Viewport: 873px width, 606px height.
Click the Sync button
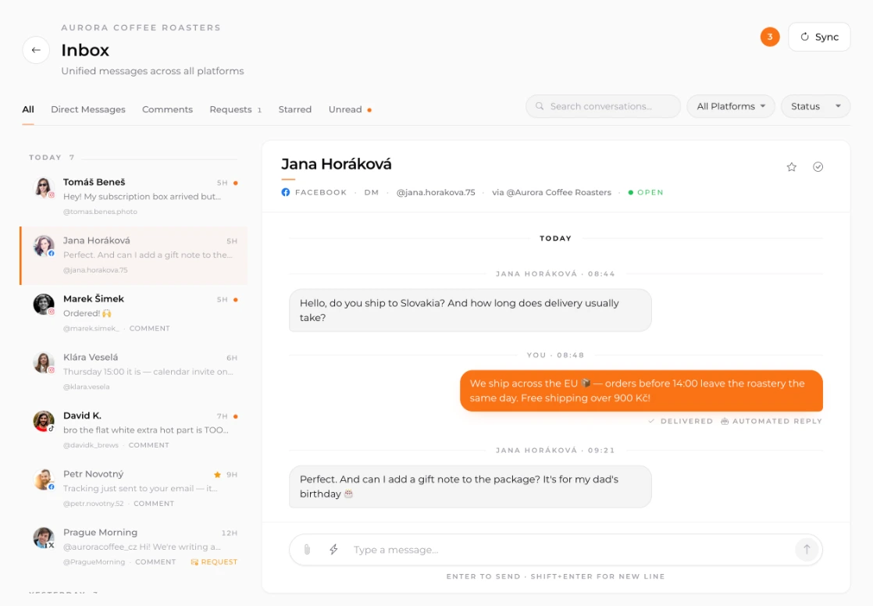819,37
